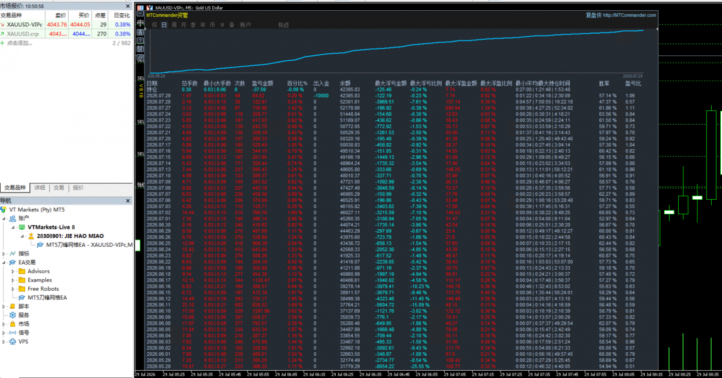Click the -10000 deposit value

coord(321,96)
